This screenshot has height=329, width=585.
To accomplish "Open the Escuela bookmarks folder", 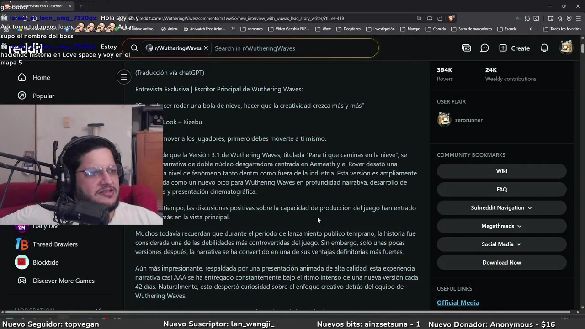I will click(x=507, y=29).
